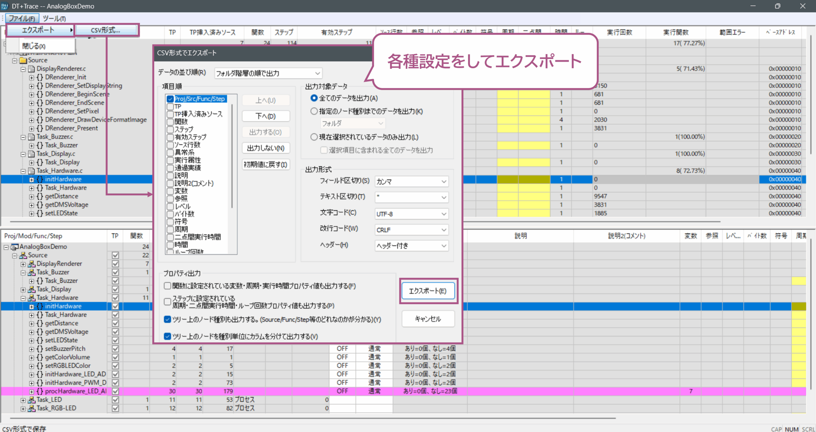Click the DisplayRenderer.c file icon
816x432 pixels.
(31, 69)
